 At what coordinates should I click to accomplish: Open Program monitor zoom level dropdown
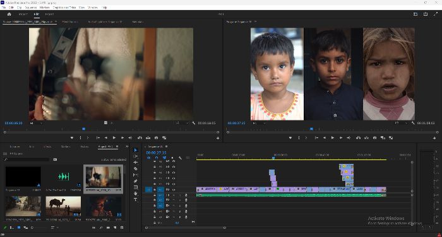pyautogui.click(x=259, y=123)
